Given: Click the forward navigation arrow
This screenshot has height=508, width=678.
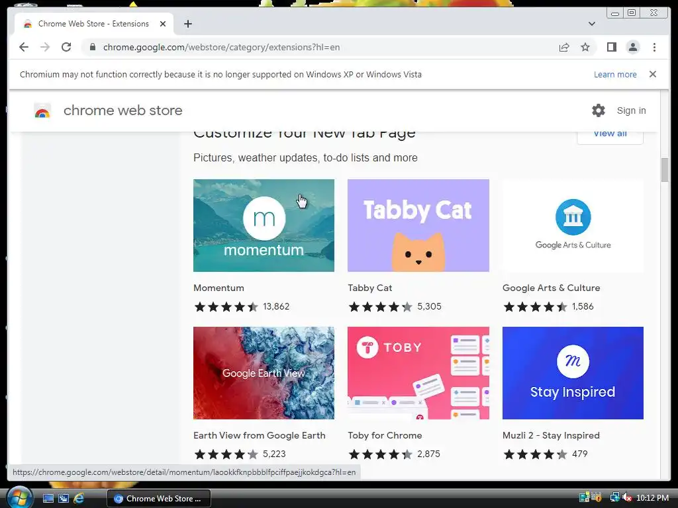Looking at the screenshot, I should [x=45, y=47].
